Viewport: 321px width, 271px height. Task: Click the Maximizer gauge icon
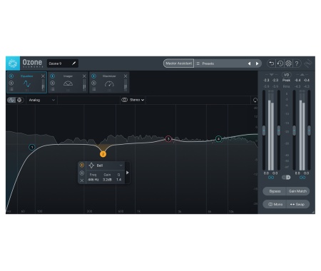(x=109, y=83)
